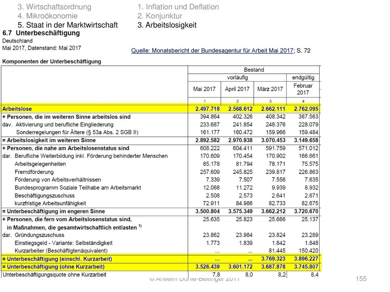Click the 'vorläufig' column group header
Screen dimensions: 390x292
click(x=237, y=78)
